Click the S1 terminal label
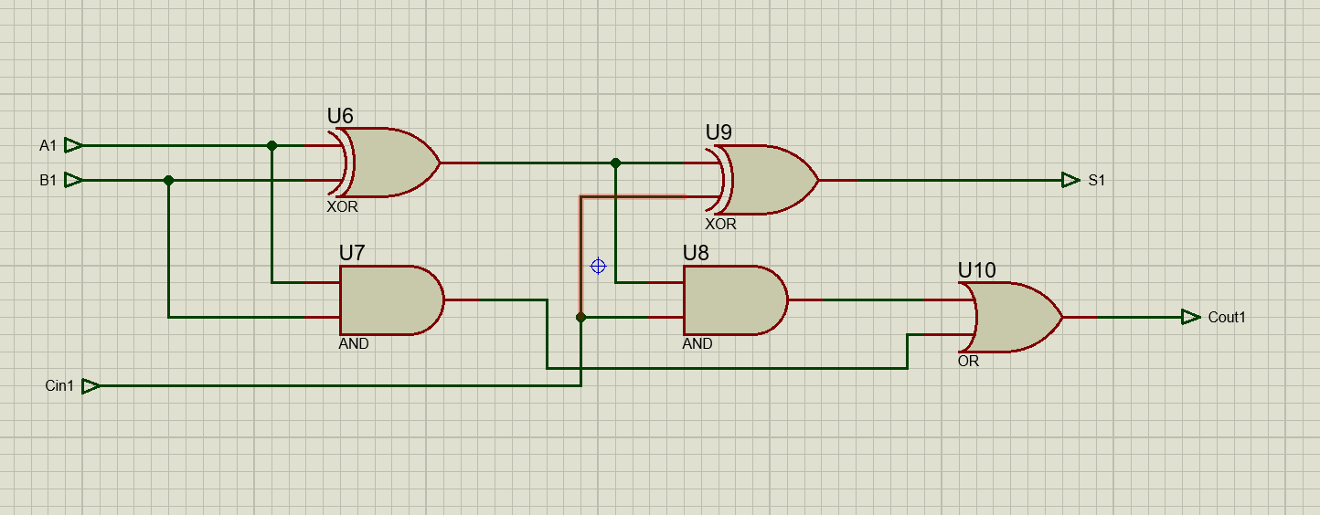This screenshot has width=1320, height=515. click(1097, 181)
